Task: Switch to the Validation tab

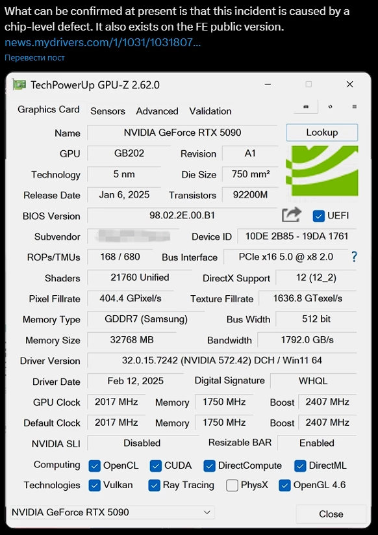Action: (x=210, y=111)
